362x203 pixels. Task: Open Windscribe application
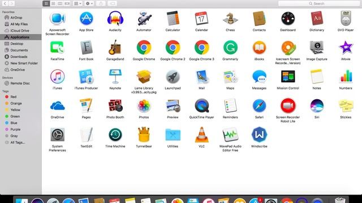[x=259, y=135]
